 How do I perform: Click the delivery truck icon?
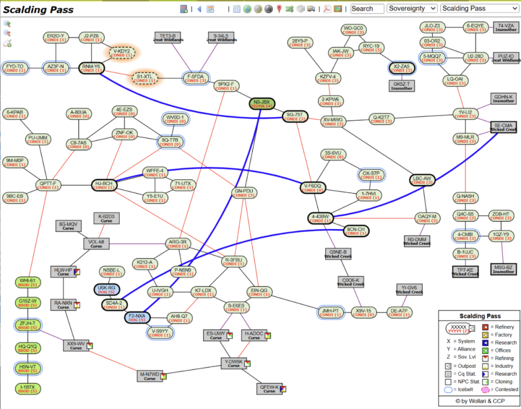point(311,9)
